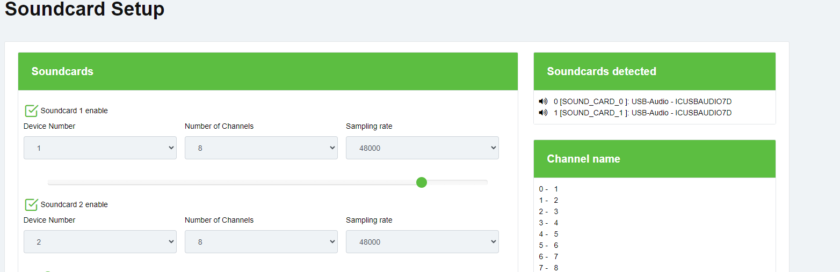Click channel 0 name entry
The height and width of the screenshot is (272, 840).
pos(549,189)
